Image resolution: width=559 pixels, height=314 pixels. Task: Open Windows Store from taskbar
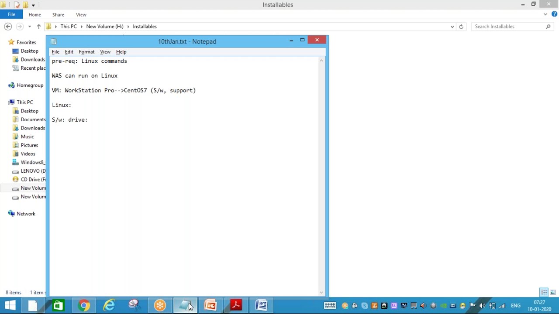pos(58,305)
